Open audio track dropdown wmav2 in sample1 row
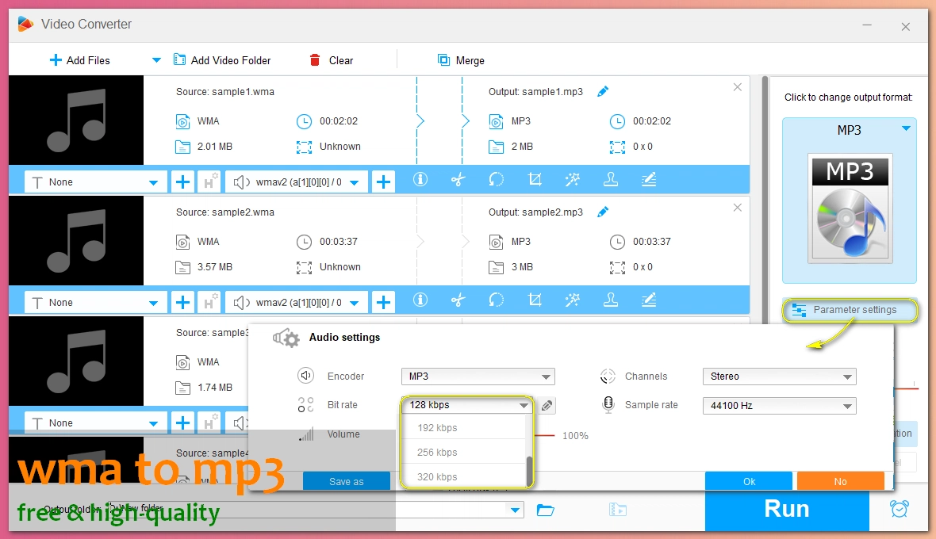Viewport: 936px width, 539px height. (x=296, y=182)
